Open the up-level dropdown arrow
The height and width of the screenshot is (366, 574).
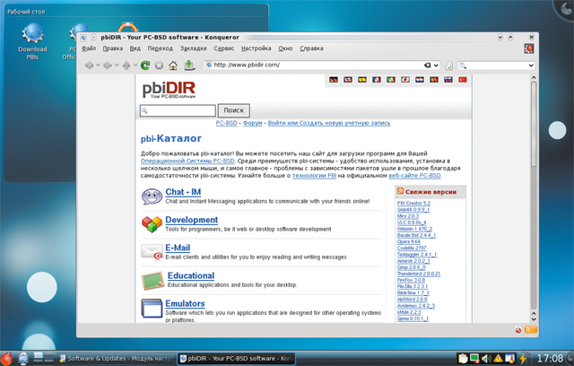135,65
